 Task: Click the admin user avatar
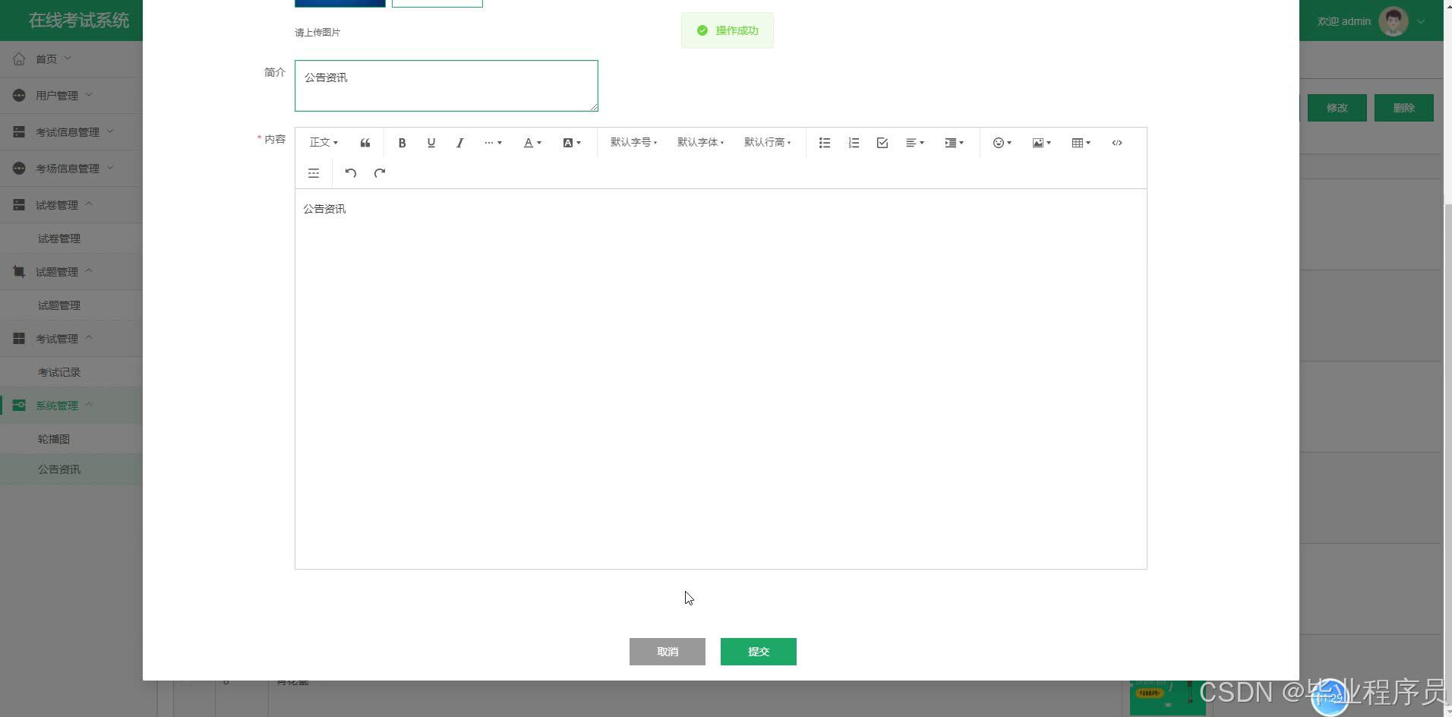pos(1394,21)
